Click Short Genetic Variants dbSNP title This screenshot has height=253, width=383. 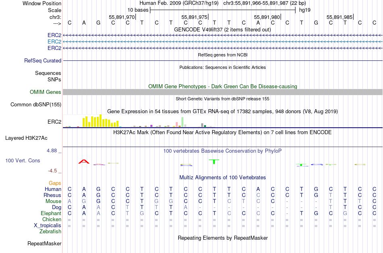tap(223, 99)
